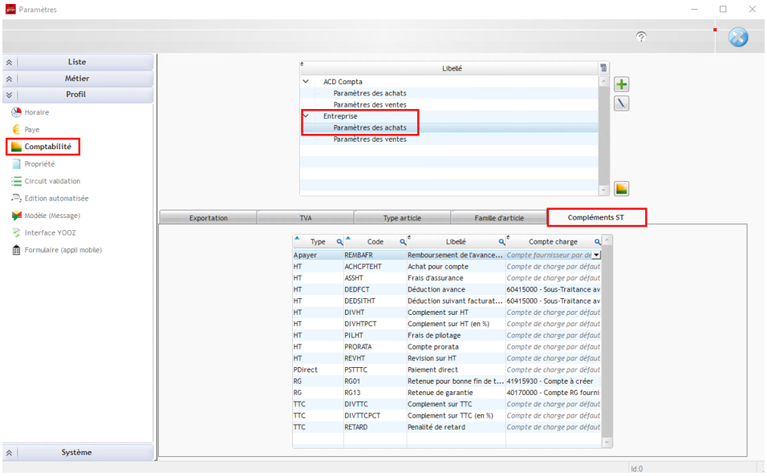Switch to the Famille d'article tab
Screen dimensions: 767x476
pyautogui.click(x=498, y=218)
